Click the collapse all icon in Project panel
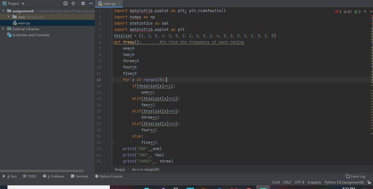The width and height of the screenshot is (373, 189). pos(73,4)
